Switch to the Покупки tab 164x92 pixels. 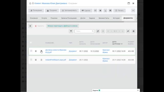(x=54, y=18)
